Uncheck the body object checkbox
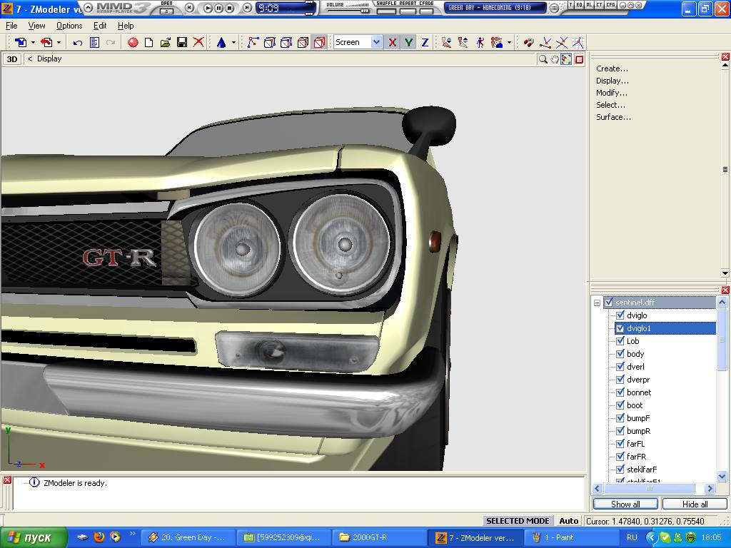The width and height of the screenshot is (731, 548). [620, 354]
